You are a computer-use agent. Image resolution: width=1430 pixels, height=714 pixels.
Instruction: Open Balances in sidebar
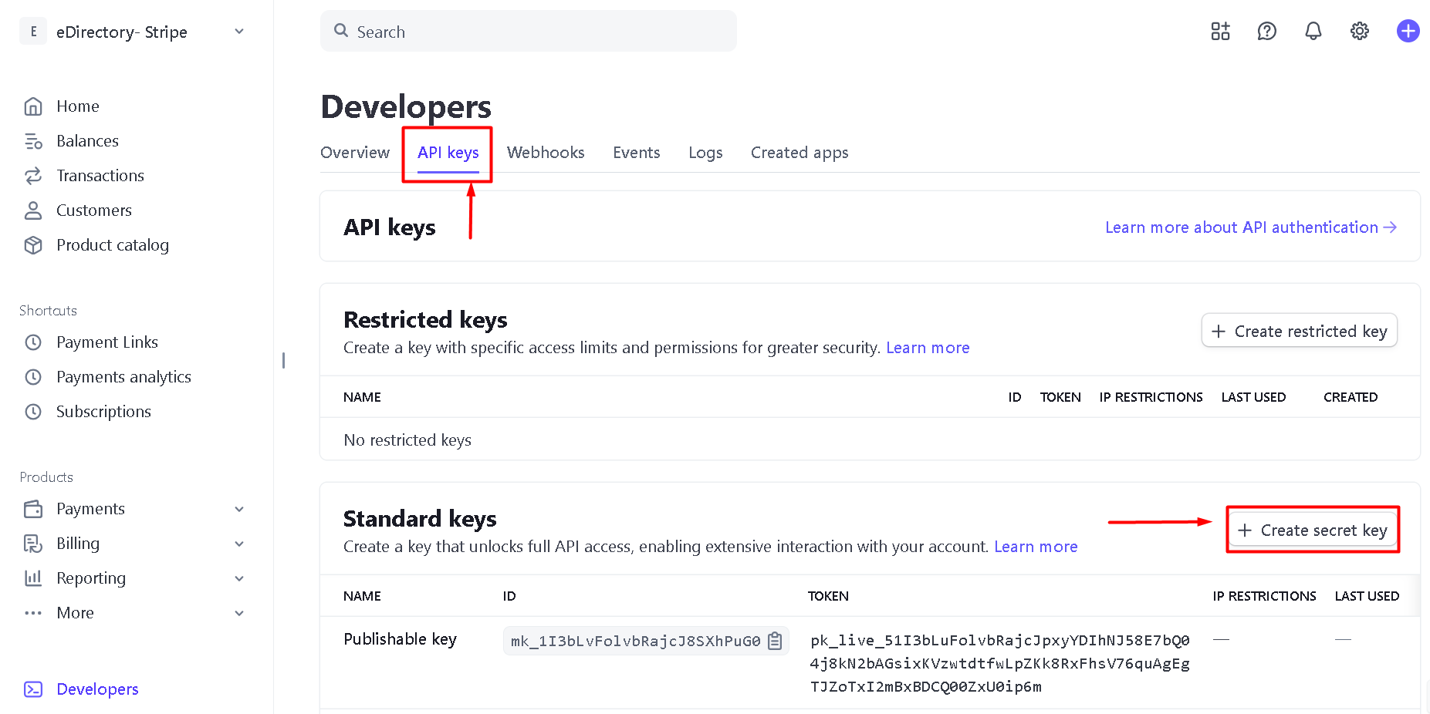point(87,141)
